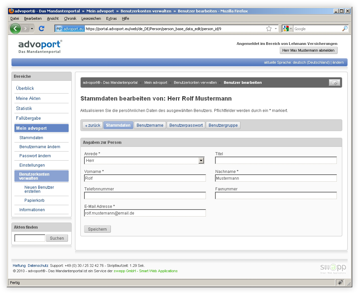Click the Telefonnummer input field
The image size is (359, 294).
(x=145, y=195)
